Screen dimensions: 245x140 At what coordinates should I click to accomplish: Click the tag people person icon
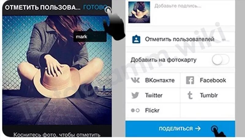click(x=136, y=39)
